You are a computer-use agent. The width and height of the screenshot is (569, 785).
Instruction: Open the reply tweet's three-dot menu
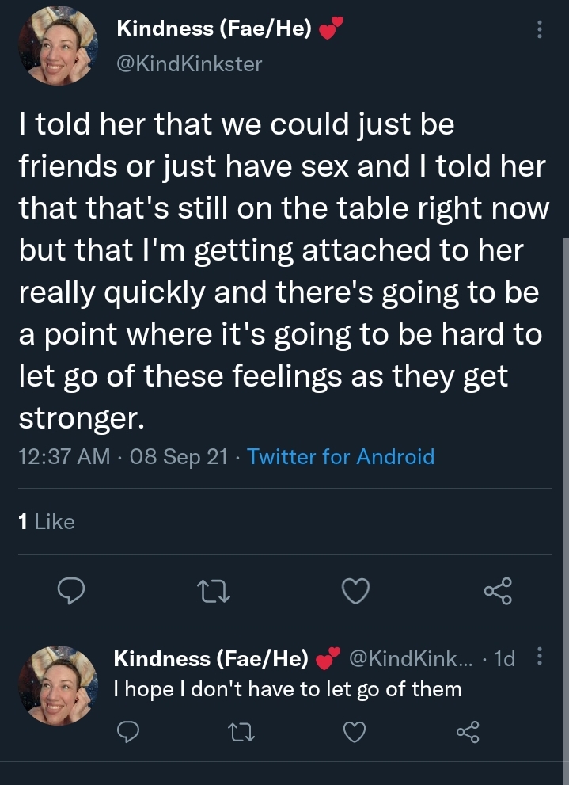point(540,656)
